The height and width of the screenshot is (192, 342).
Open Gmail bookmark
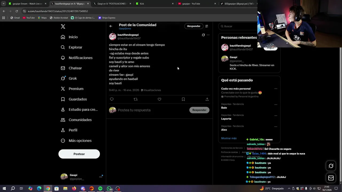[x=15, y=18]
